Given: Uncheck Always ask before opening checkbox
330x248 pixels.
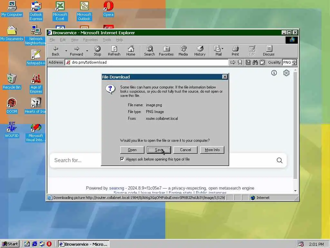Looking at the screenshot, I should 122,159.
